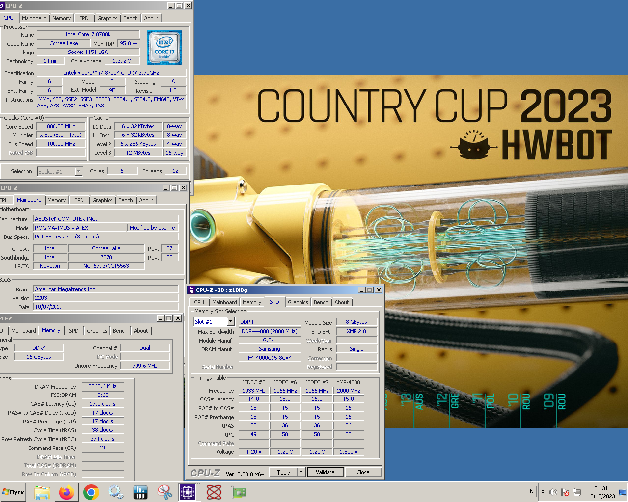This screenshot has width=628, height=502.
Task: Click the 374 clocks tRFC value
Action: click(103, 439)
